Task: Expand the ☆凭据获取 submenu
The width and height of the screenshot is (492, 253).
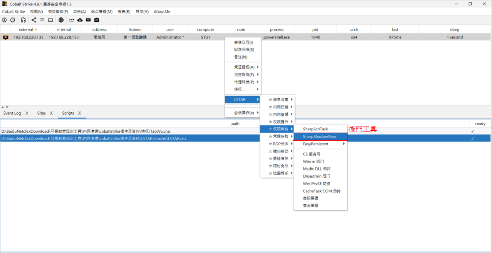Action: coord(277,137)
